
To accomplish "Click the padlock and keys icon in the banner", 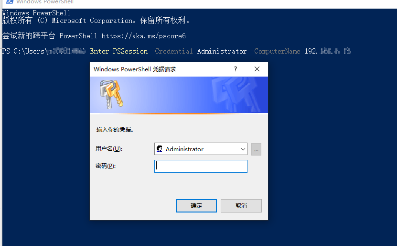I will 111,94.
